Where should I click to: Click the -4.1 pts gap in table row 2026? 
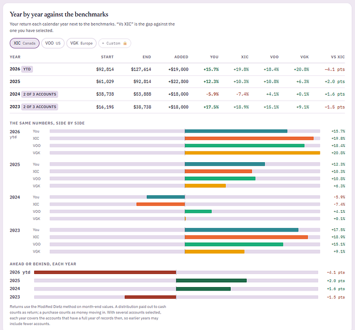pos(335,69)
